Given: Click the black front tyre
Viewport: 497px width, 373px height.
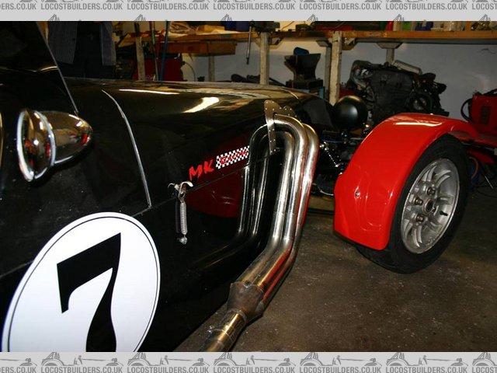Looking at the screenshot, I should [458, 233].
